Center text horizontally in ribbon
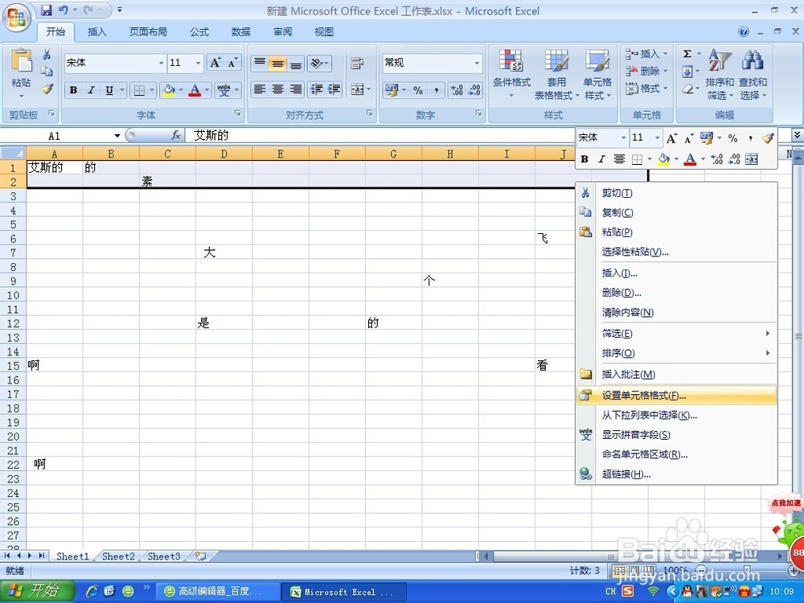The height and width of the screenshot is (603, 804). 277,89
